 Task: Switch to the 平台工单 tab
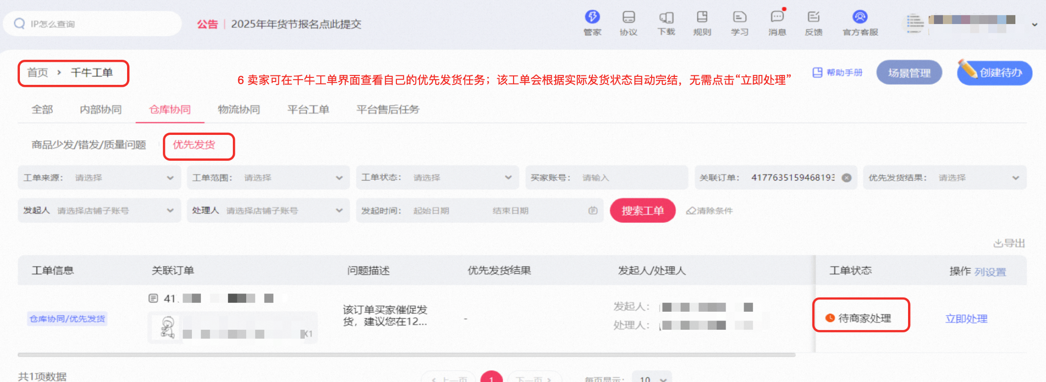308,109
